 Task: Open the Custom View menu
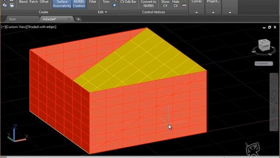pyautogui.click(x=16, y=27)
